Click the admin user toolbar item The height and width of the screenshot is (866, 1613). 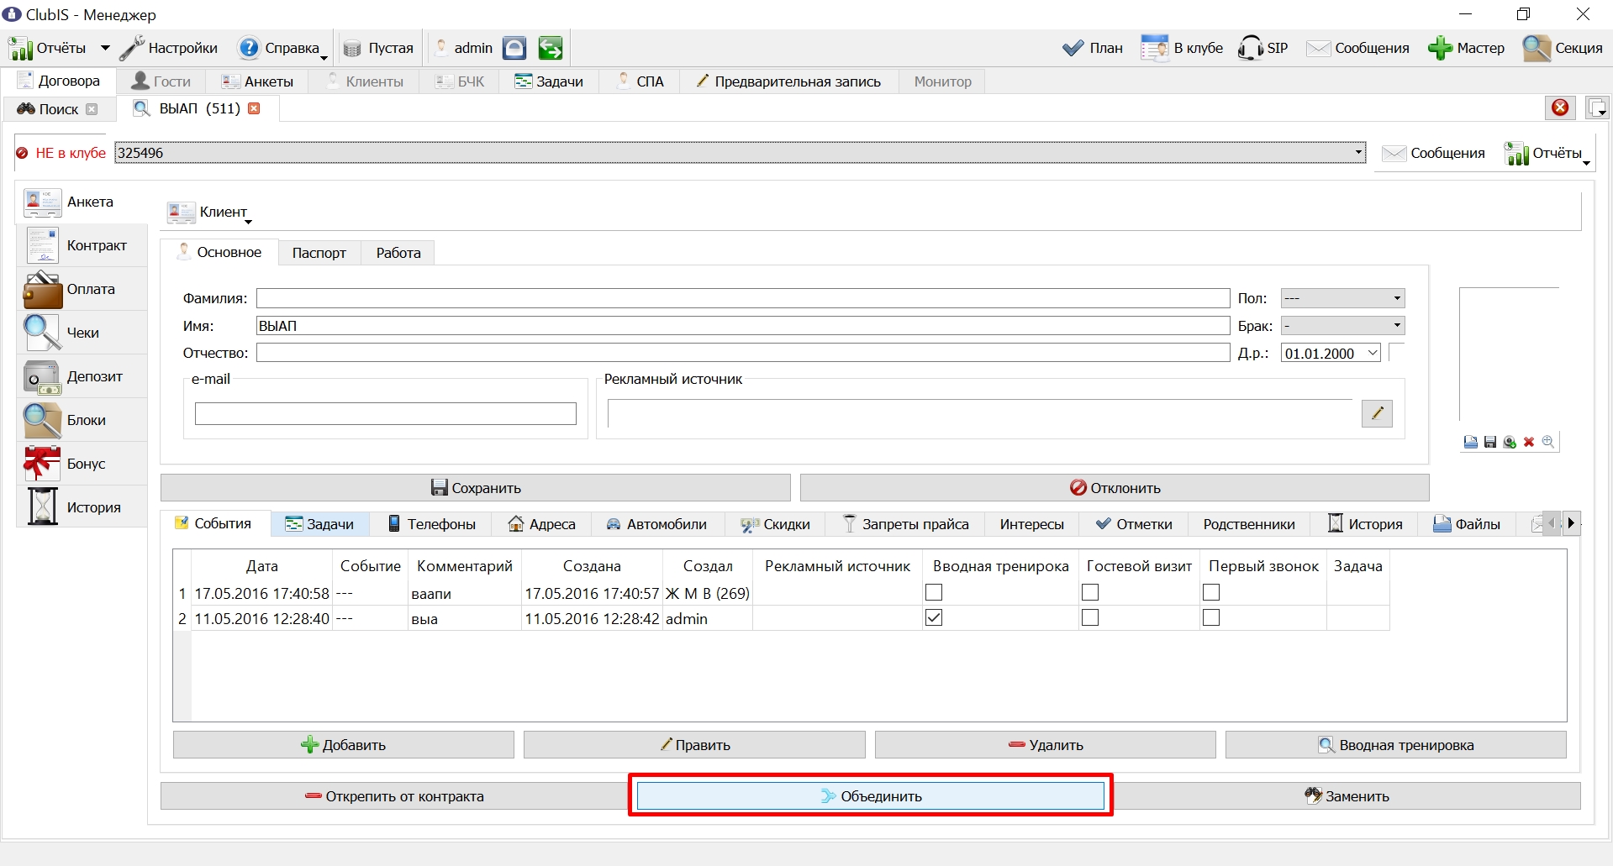(464, 48)
